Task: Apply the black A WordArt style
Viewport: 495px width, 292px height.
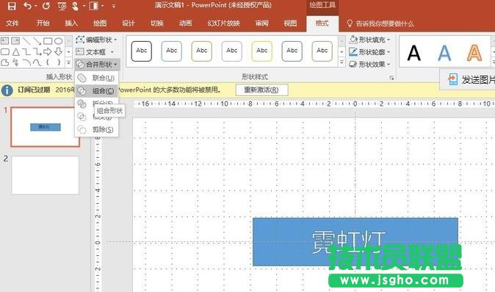Action: coord(414,53)
